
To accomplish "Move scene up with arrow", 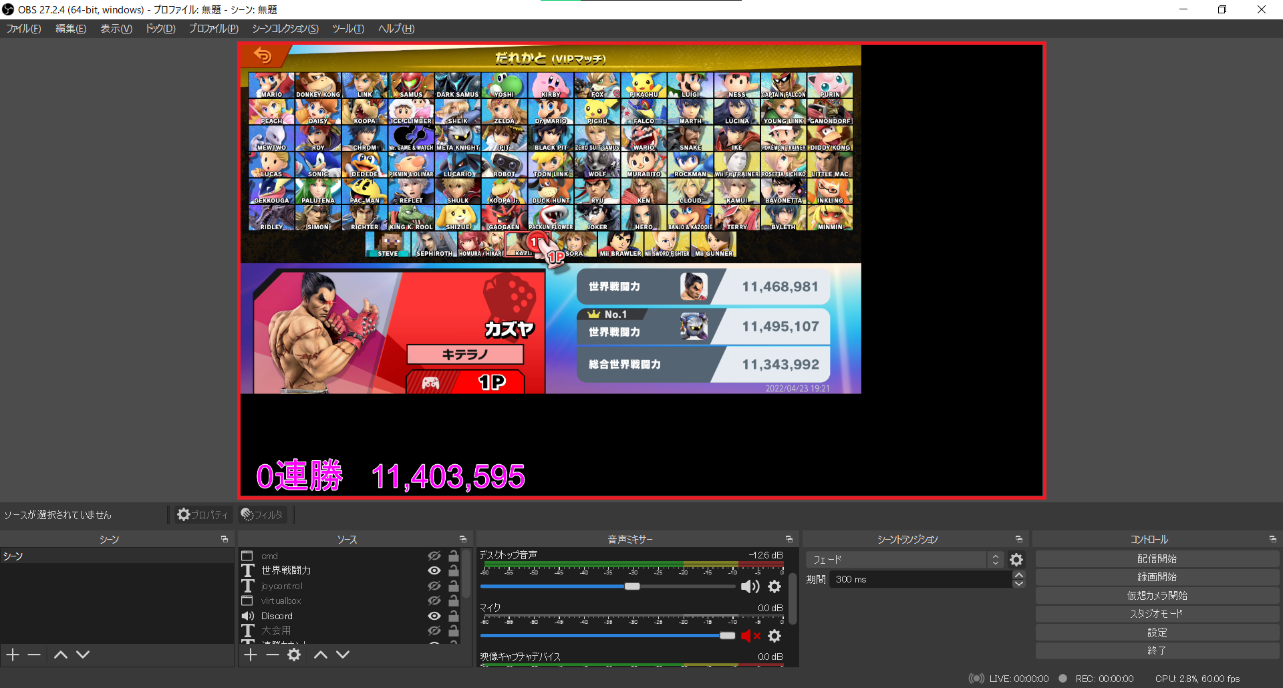I will click(x=61, y=655).
